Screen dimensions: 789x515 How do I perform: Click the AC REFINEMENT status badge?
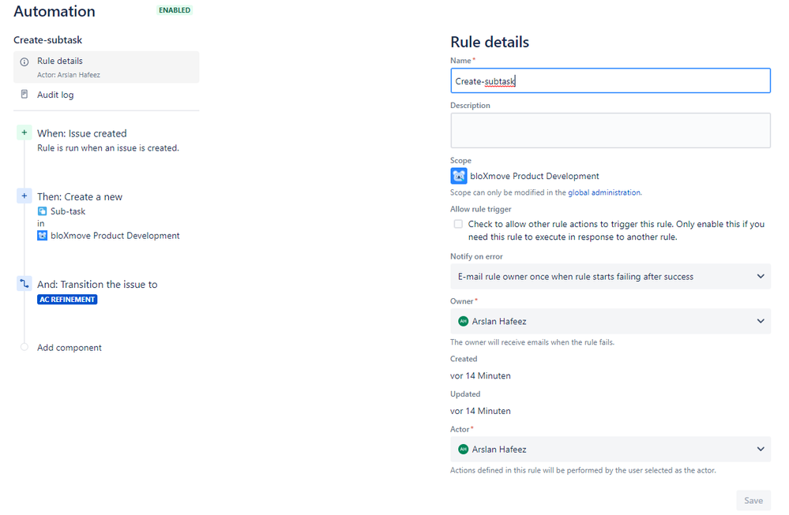pyautogui.click(x=67, y=300)
